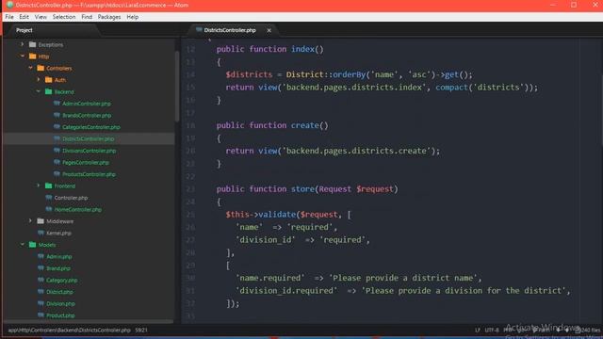Collapse the Backend folder arrow
The height and width of the screenshot is (339, 603).
coord(39,91)
